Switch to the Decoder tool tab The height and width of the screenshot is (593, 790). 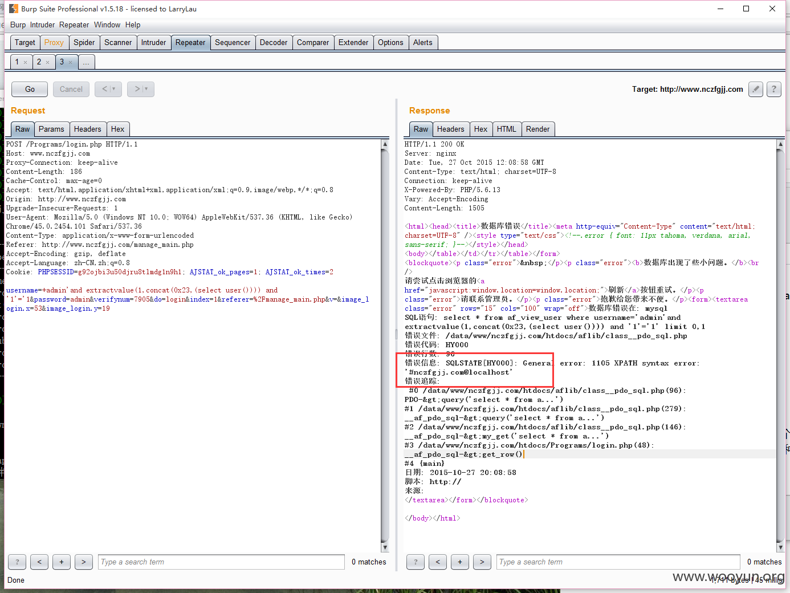(274, 42)
